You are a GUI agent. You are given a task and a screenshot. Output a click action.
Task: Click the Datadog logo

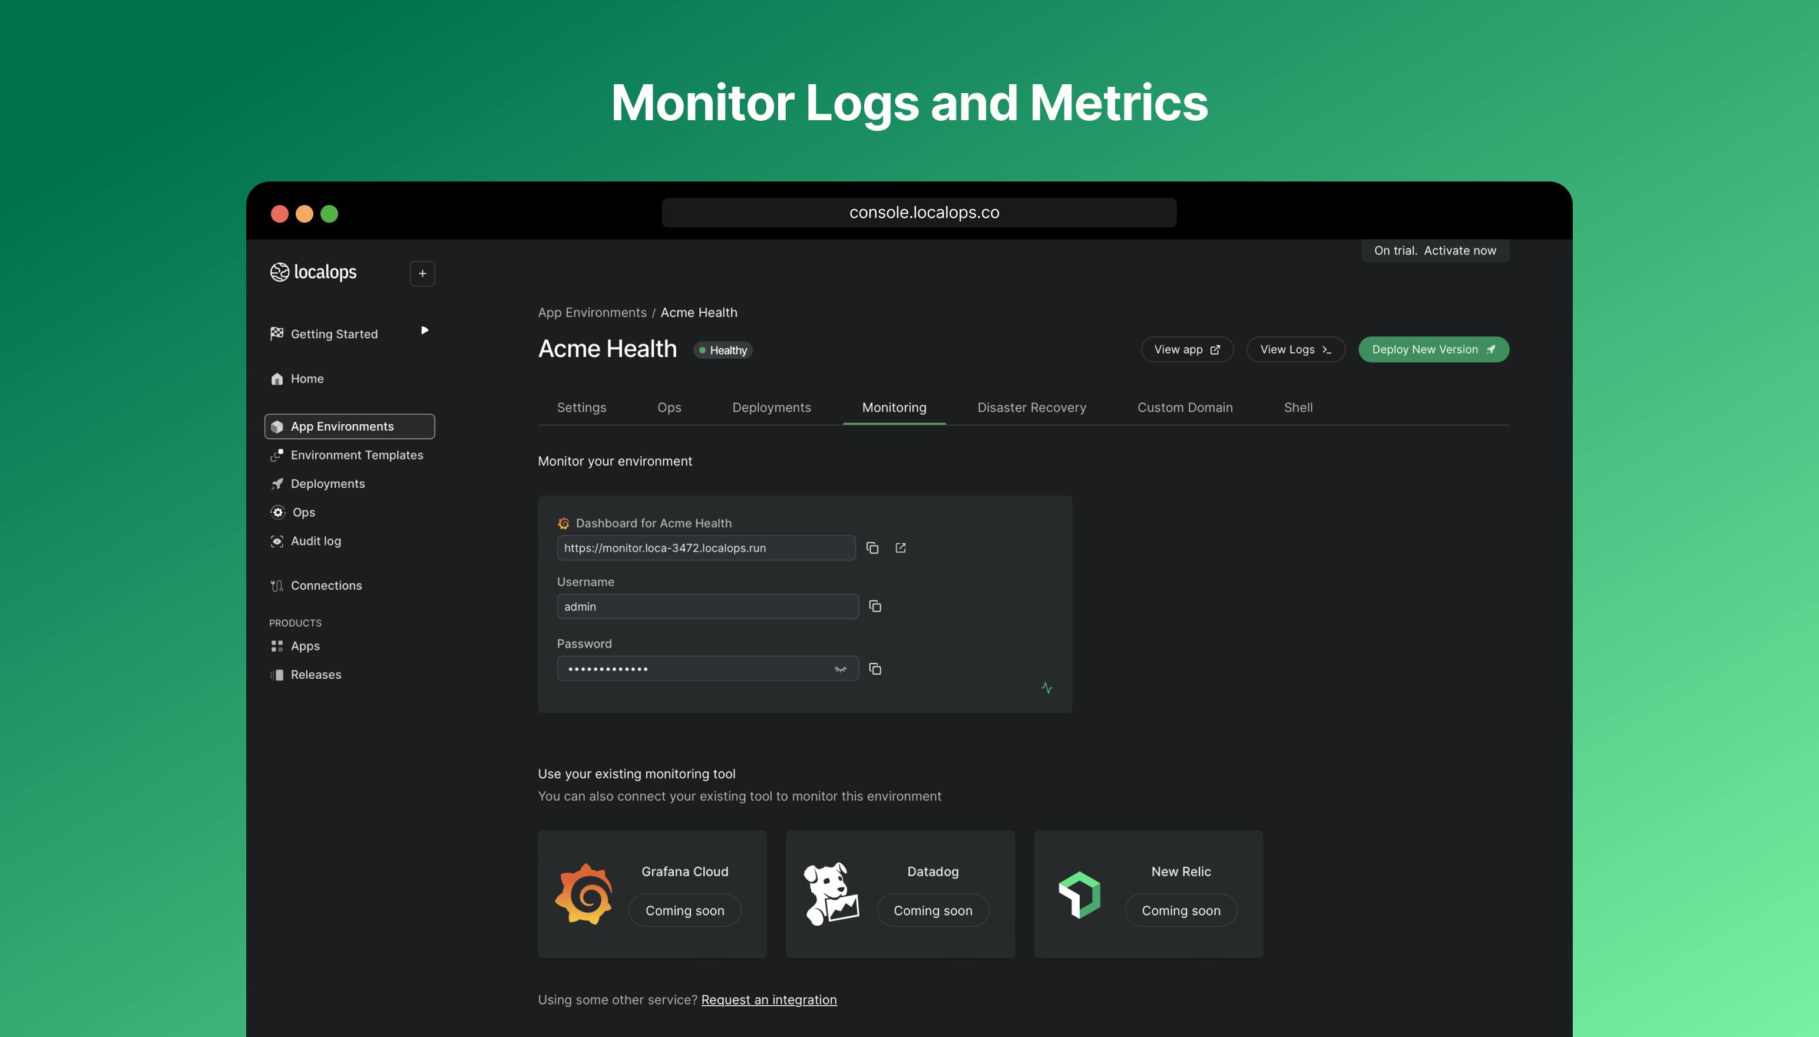pos(832,894)
